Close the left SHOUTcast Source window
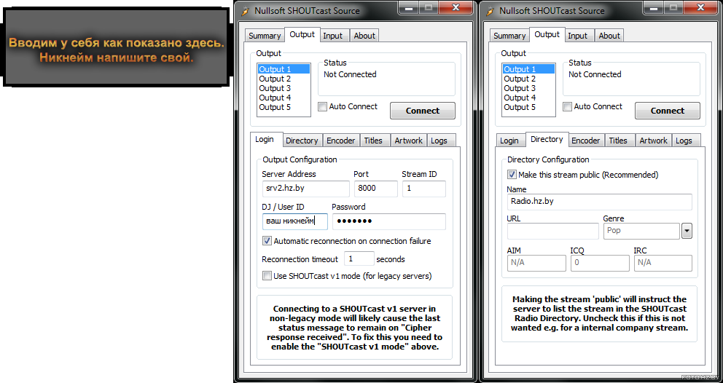Image resolution: width=723 pixels, height=383 pixels. click(x=455, y=7)
